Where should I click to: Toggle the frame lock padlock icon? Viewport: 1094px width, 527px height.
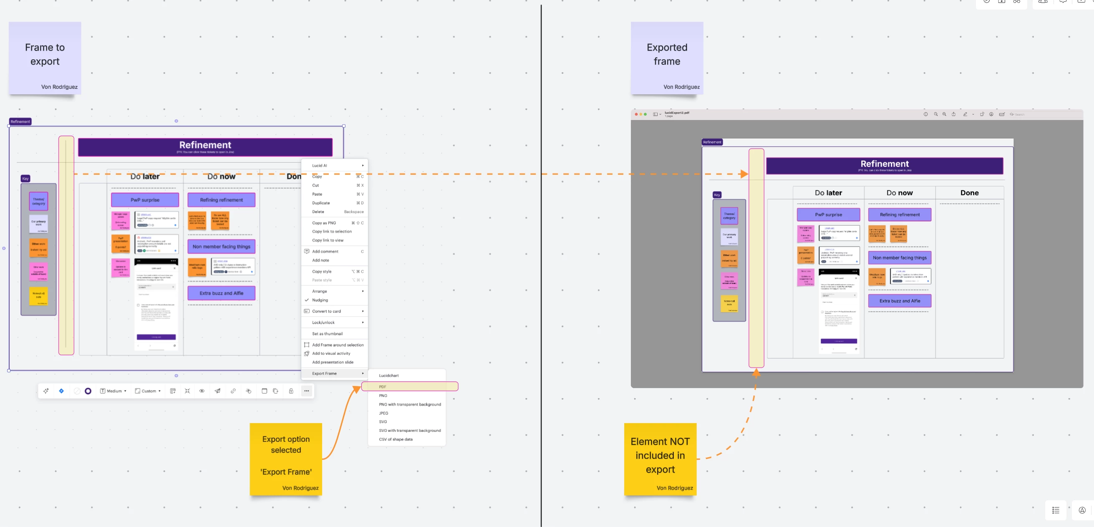pos(291,391)
